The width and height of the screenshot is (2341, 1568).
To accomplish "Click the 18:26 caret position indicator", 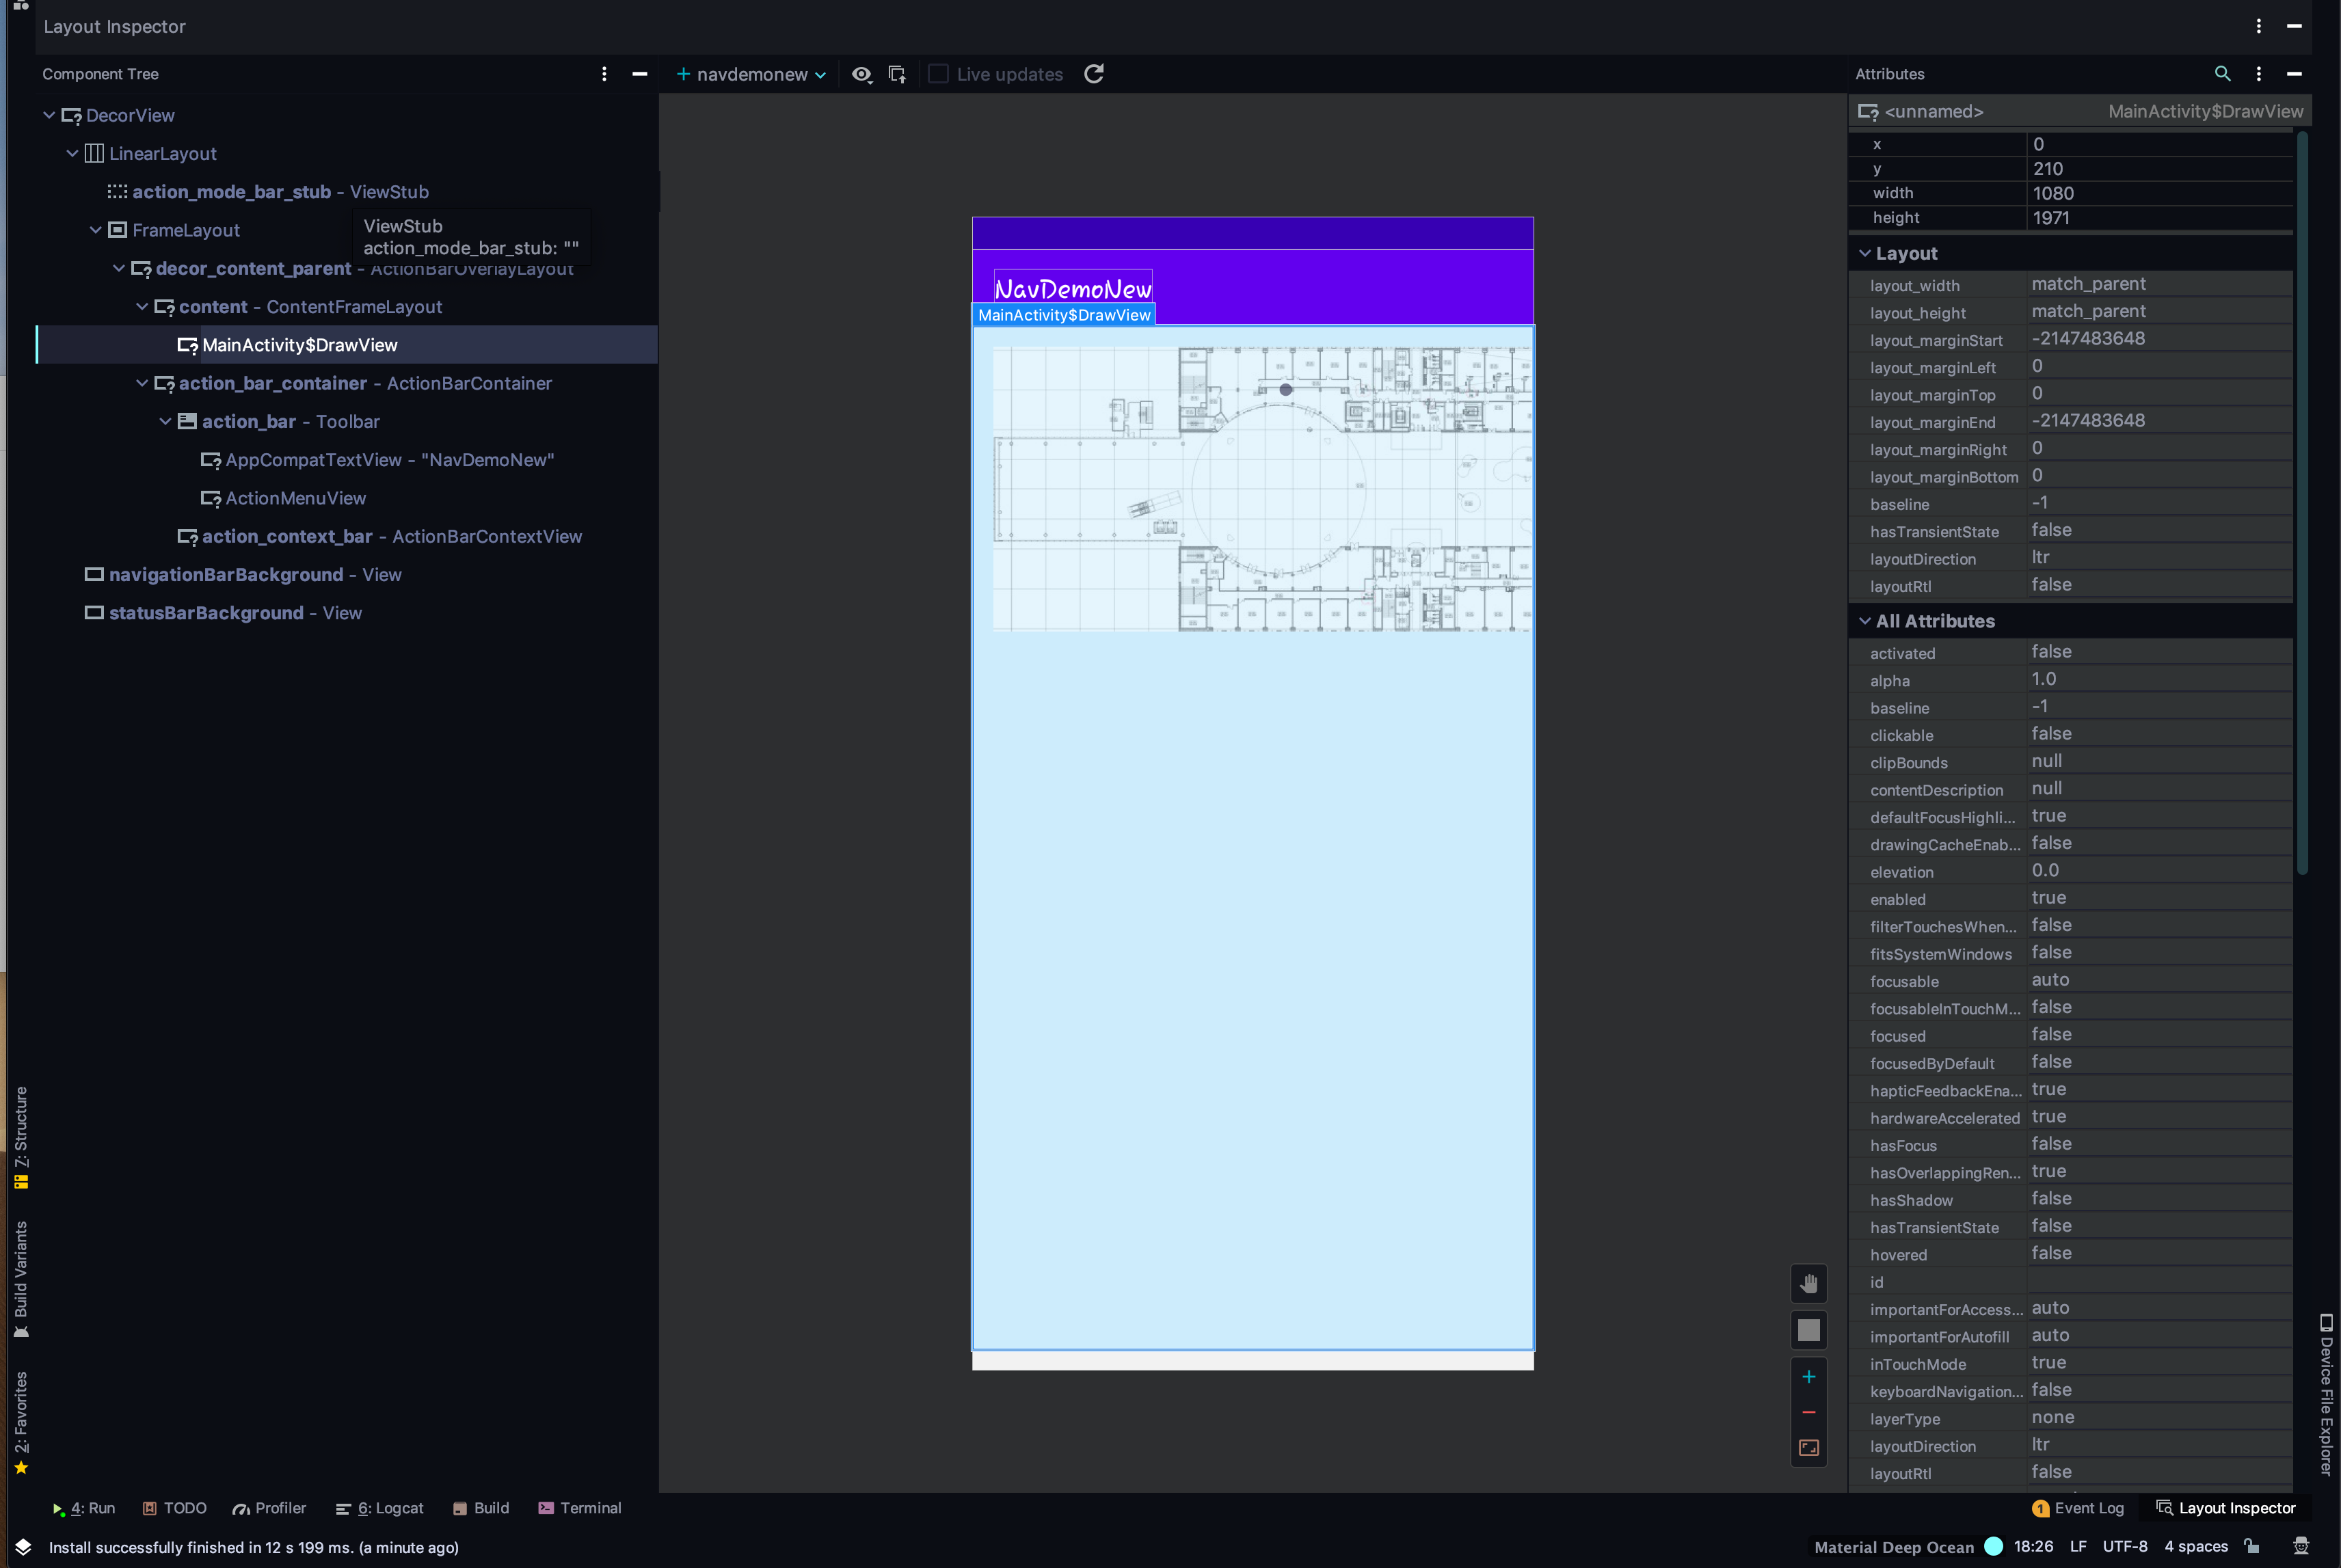I will (2033, 1547).
